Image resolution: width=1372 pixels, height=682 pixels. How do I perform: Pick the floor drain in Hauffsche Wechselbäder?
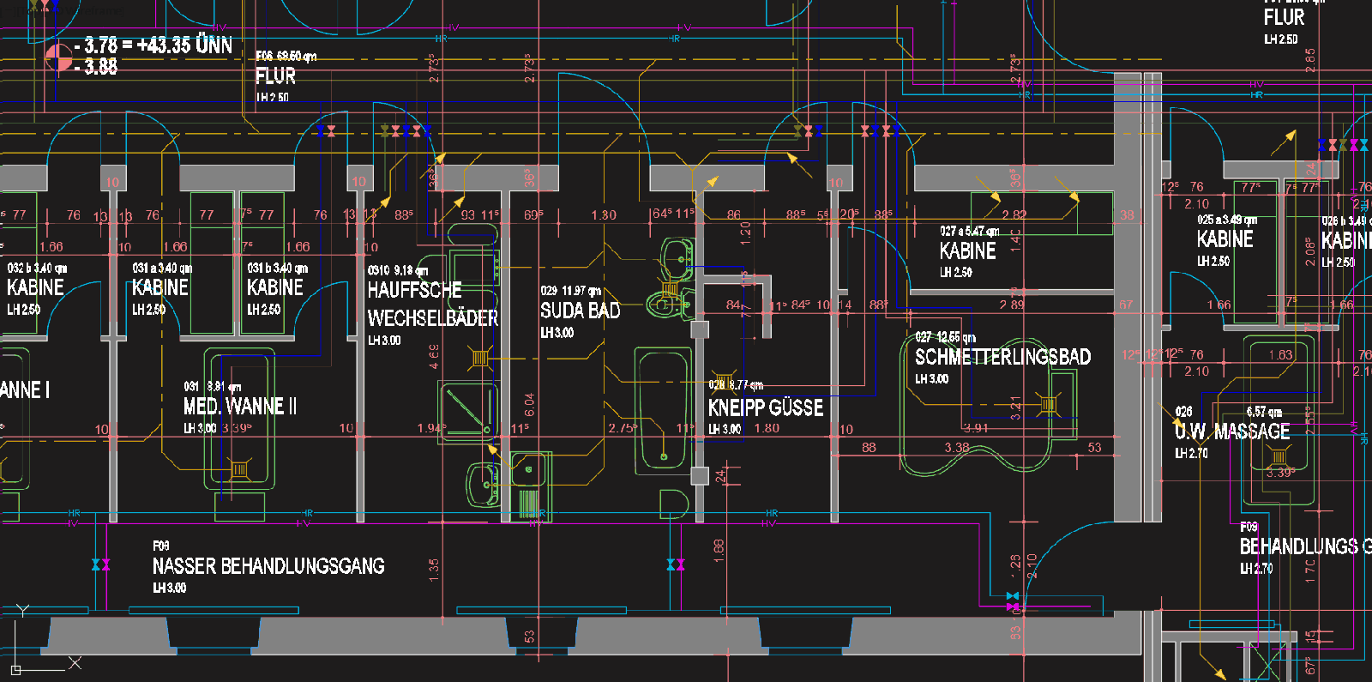pyautogui.click(x=480, y=357)
